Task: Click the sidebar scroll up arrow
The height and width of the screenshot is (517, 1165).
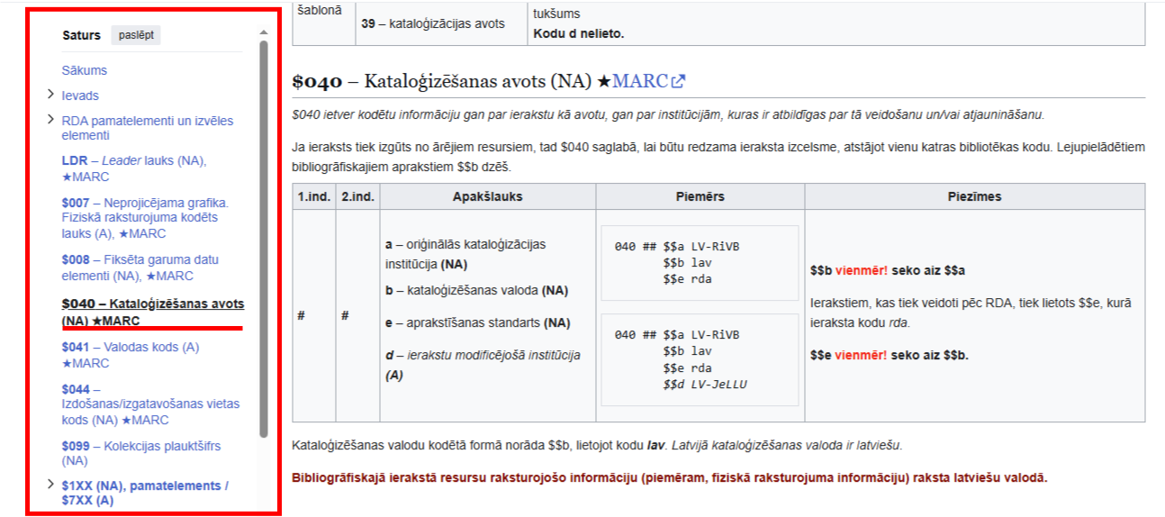Action: pyautogui.click(x=264, y=33)
